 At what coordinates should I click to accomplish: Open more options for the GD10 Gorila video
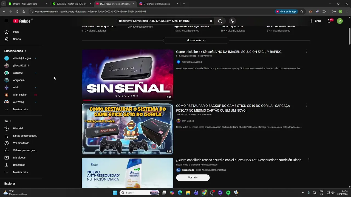[x=307, y=105]
